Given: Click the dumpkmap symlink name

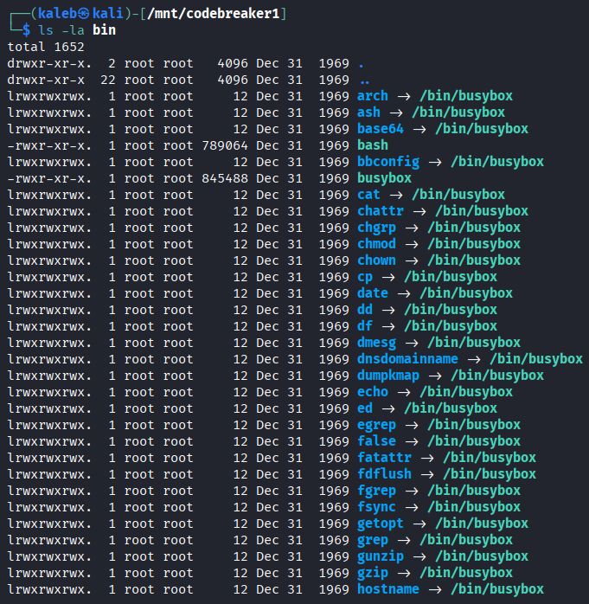Looking at the screenshot, I should [x=387, y=376].
